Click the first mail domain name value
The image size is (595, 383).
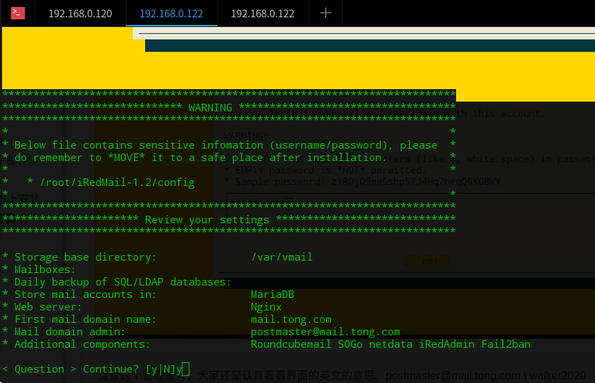(291, 319)
